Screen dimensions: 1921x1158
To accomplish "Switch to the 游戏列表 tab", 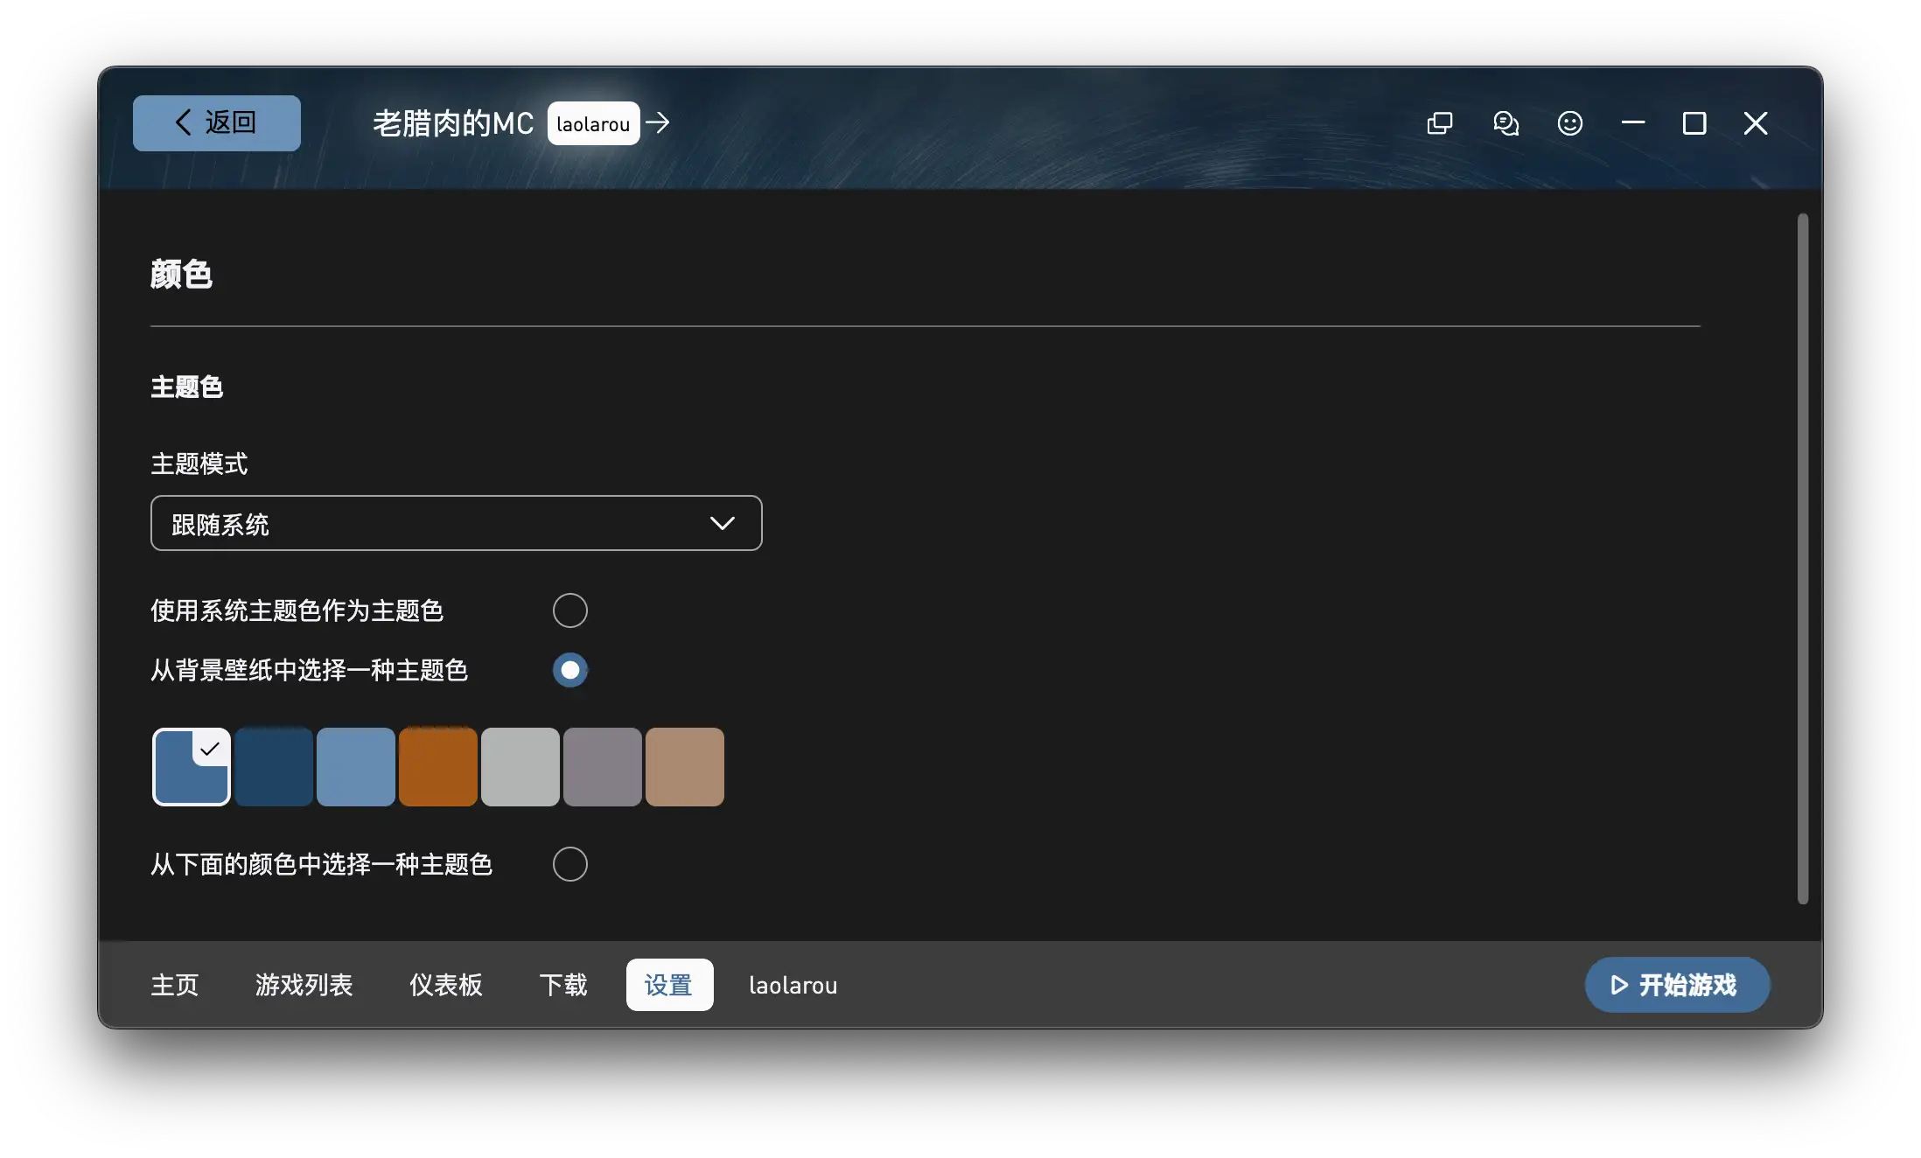I will (x=304, y=985).
